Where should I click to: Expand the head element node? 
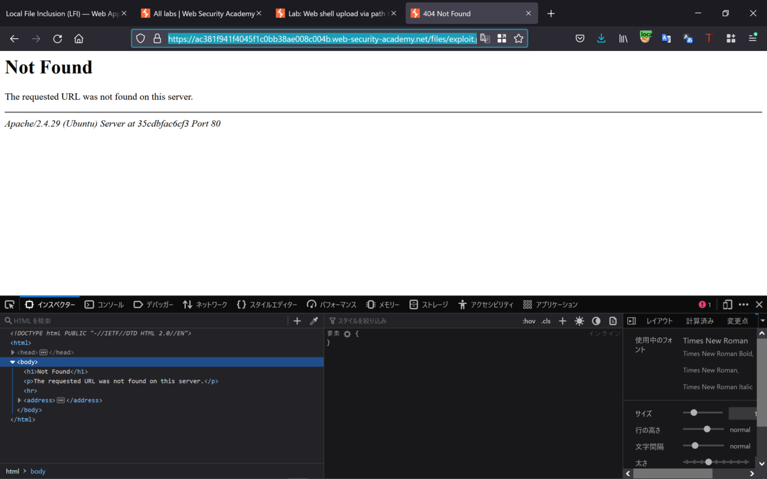coord(13,353)
